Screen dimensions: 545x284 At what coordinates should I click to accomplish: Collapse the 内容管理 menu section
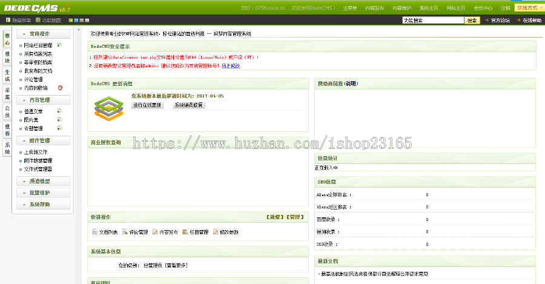pos(43,100)
